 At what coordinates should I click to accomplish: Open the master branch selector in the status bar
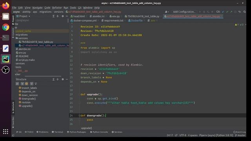coord(240,135)
